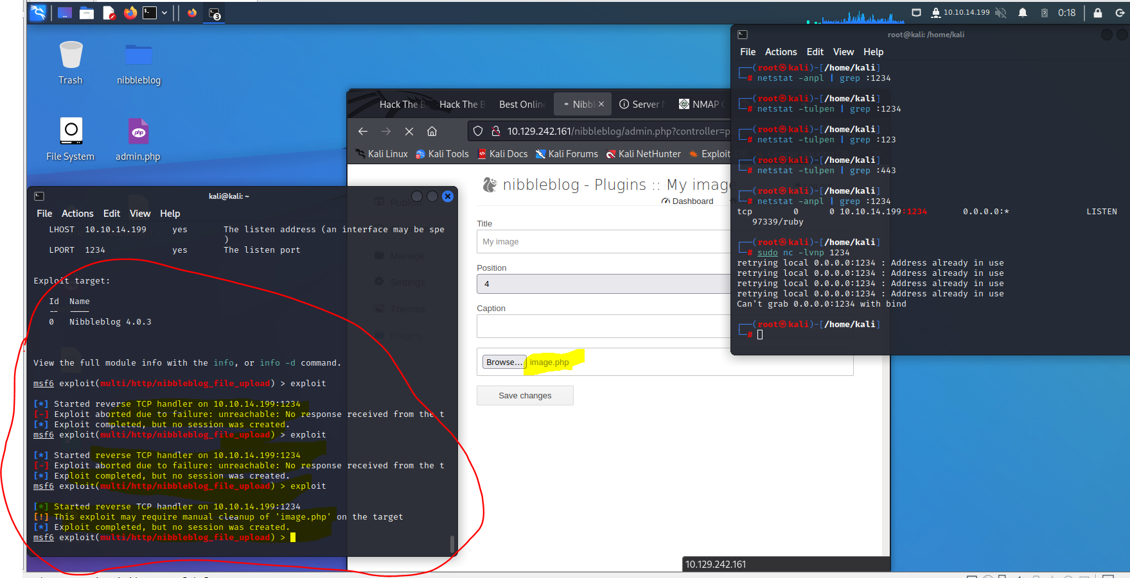The height and width of the screenshot is (578, 1130).
Task: Click the Save changes button
Action: [525, 396]
